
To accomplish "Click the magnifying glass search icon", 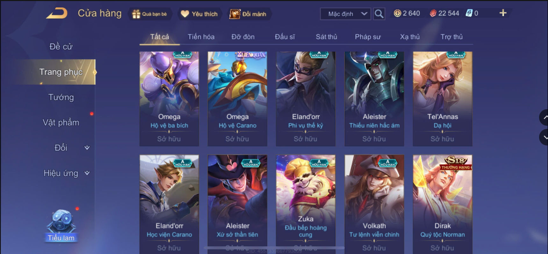I will tap(379, 14).
